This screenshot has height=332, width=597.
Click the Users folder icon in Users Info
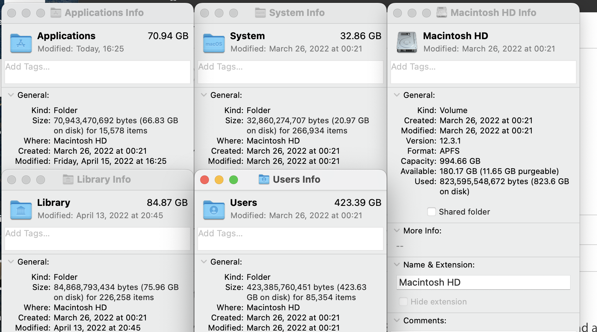coord(214,209)
